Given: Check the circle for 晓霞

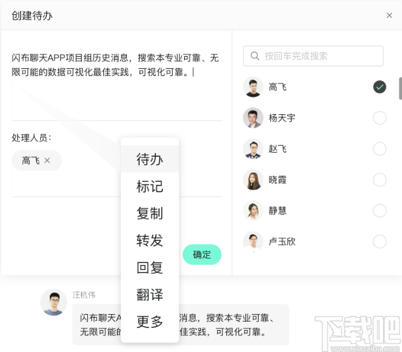Looking at the screenshot, I should point(379,180).
